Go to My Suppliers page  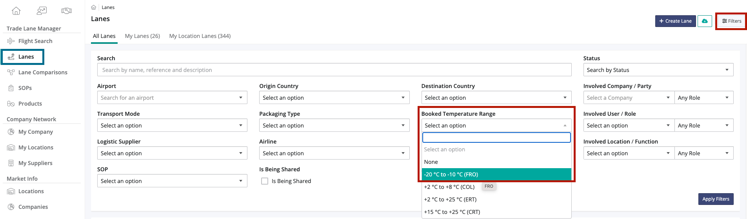click(35, 163)
